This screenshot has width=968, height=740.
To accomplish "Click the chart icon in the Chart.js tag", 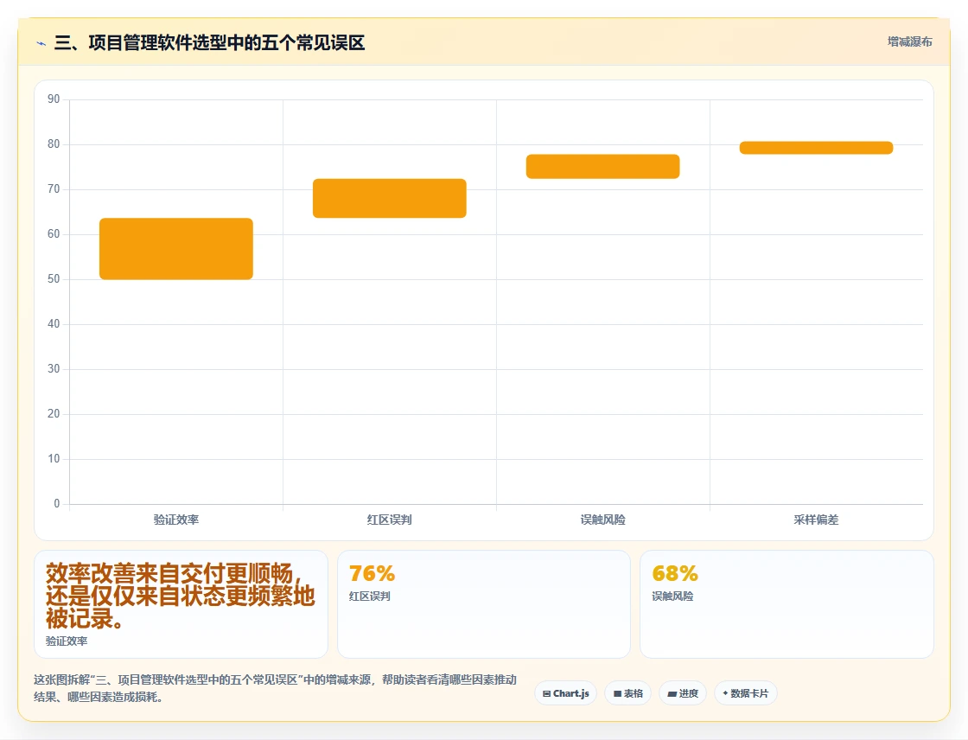I will [546, 693].
